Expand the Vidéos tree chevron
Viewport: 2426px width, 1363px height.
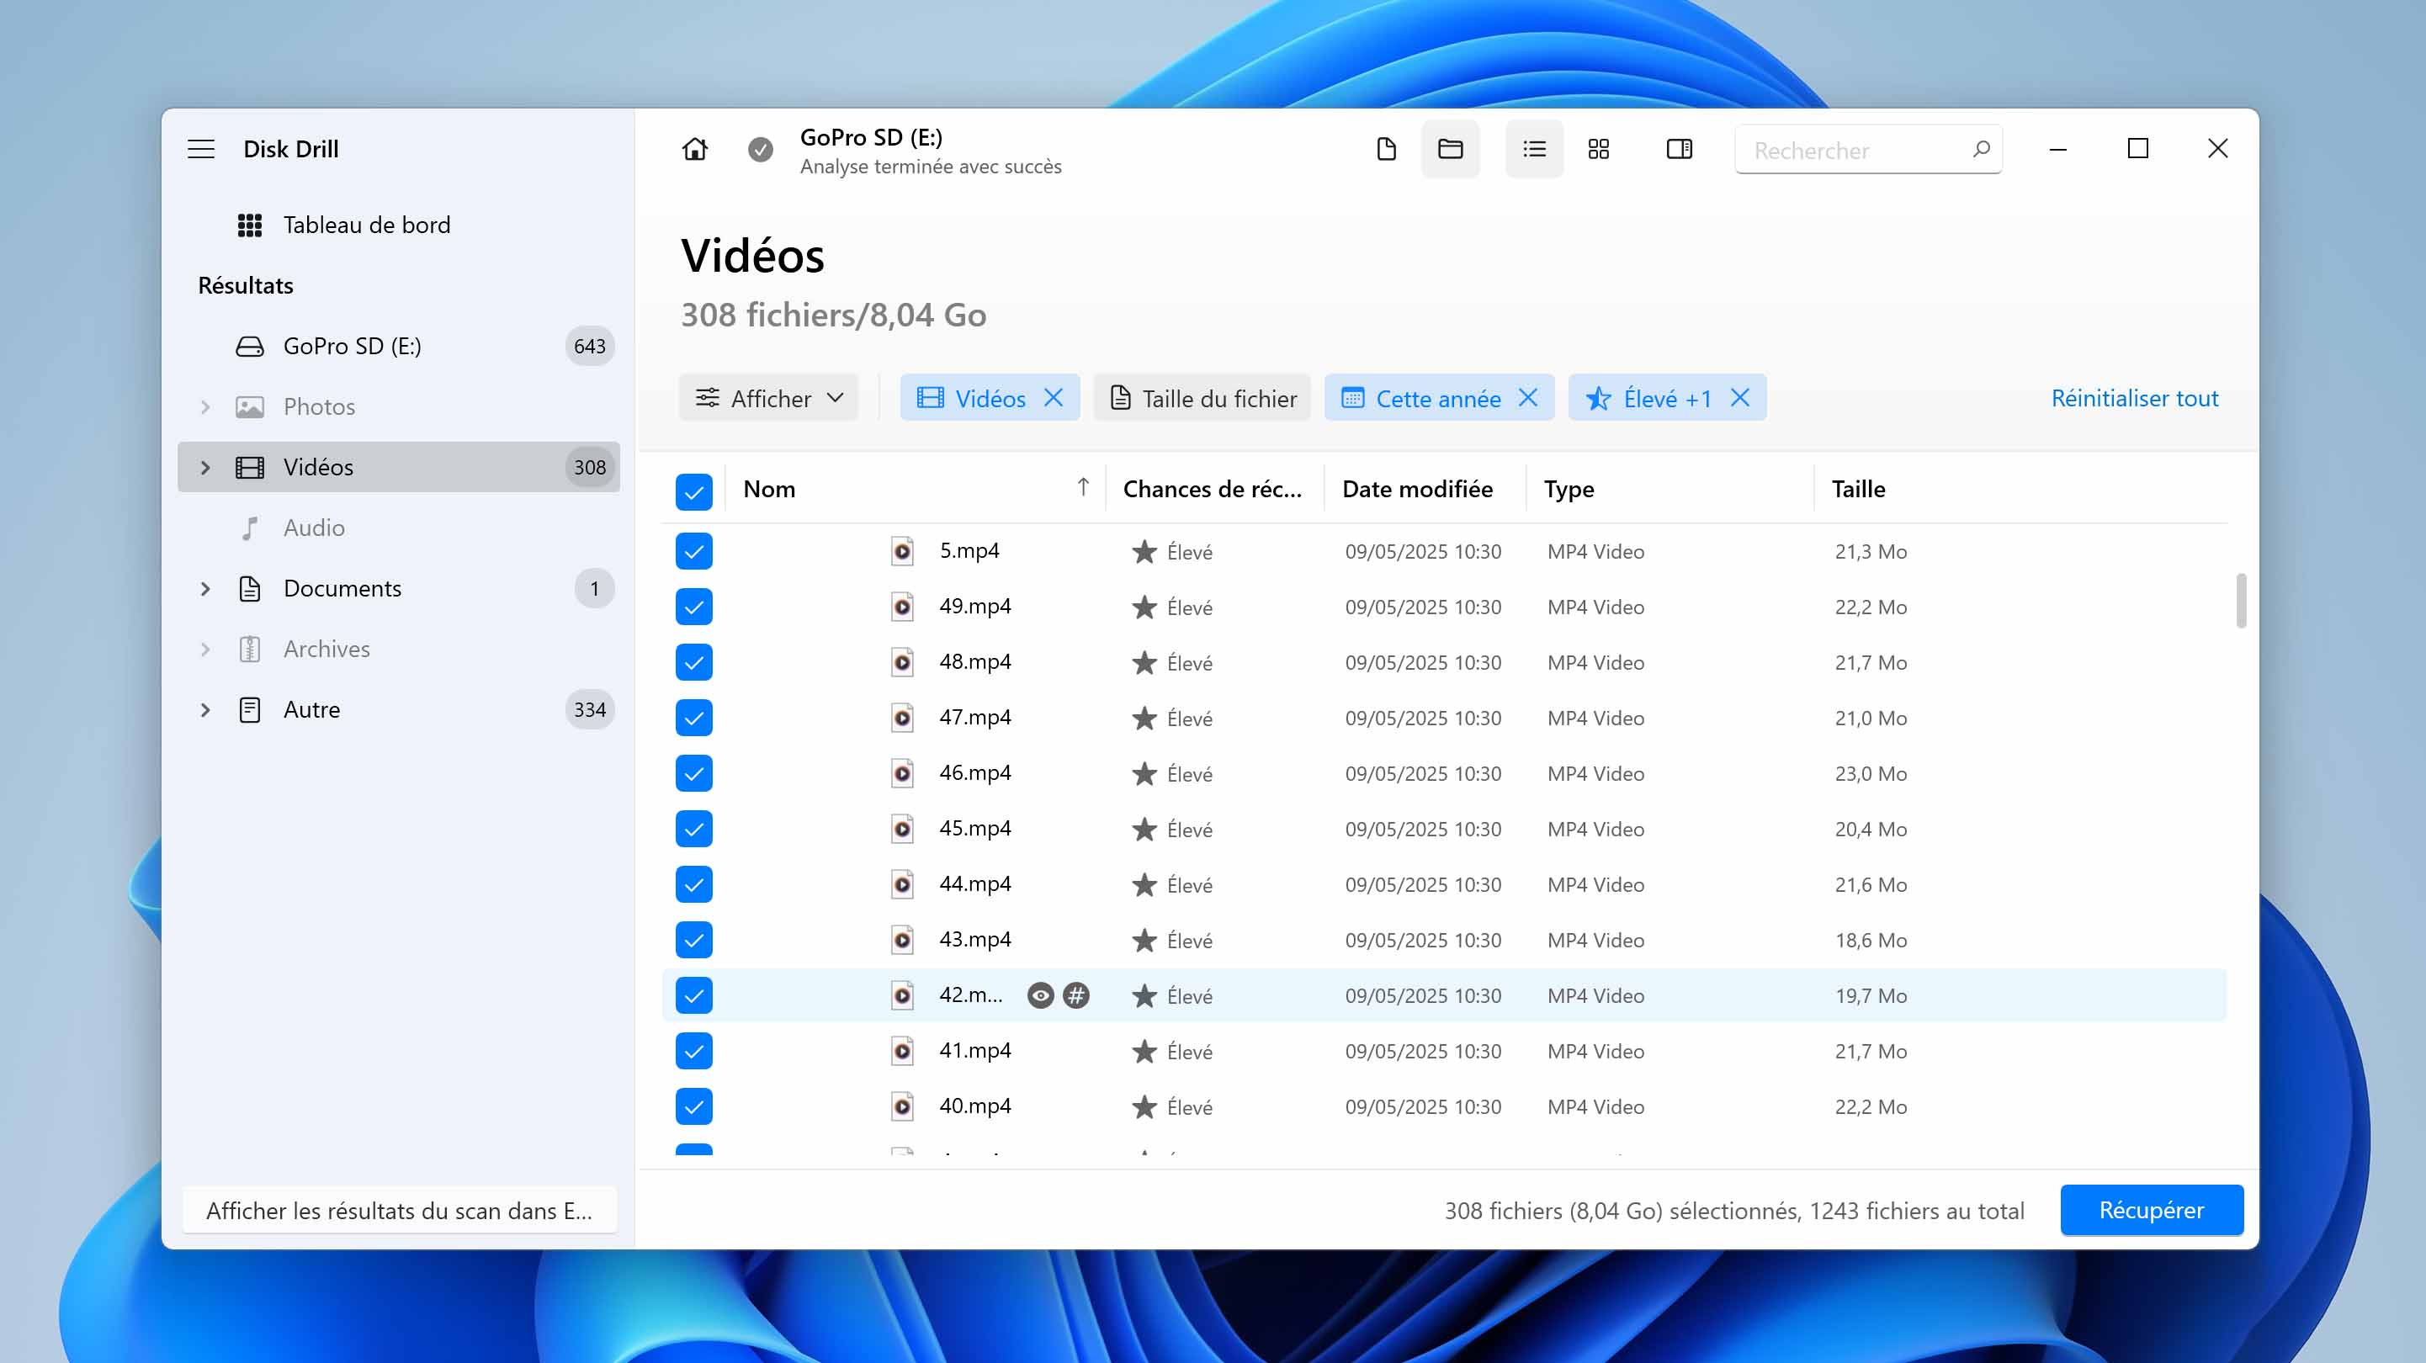pyautogui.click(x=205, y=467)
